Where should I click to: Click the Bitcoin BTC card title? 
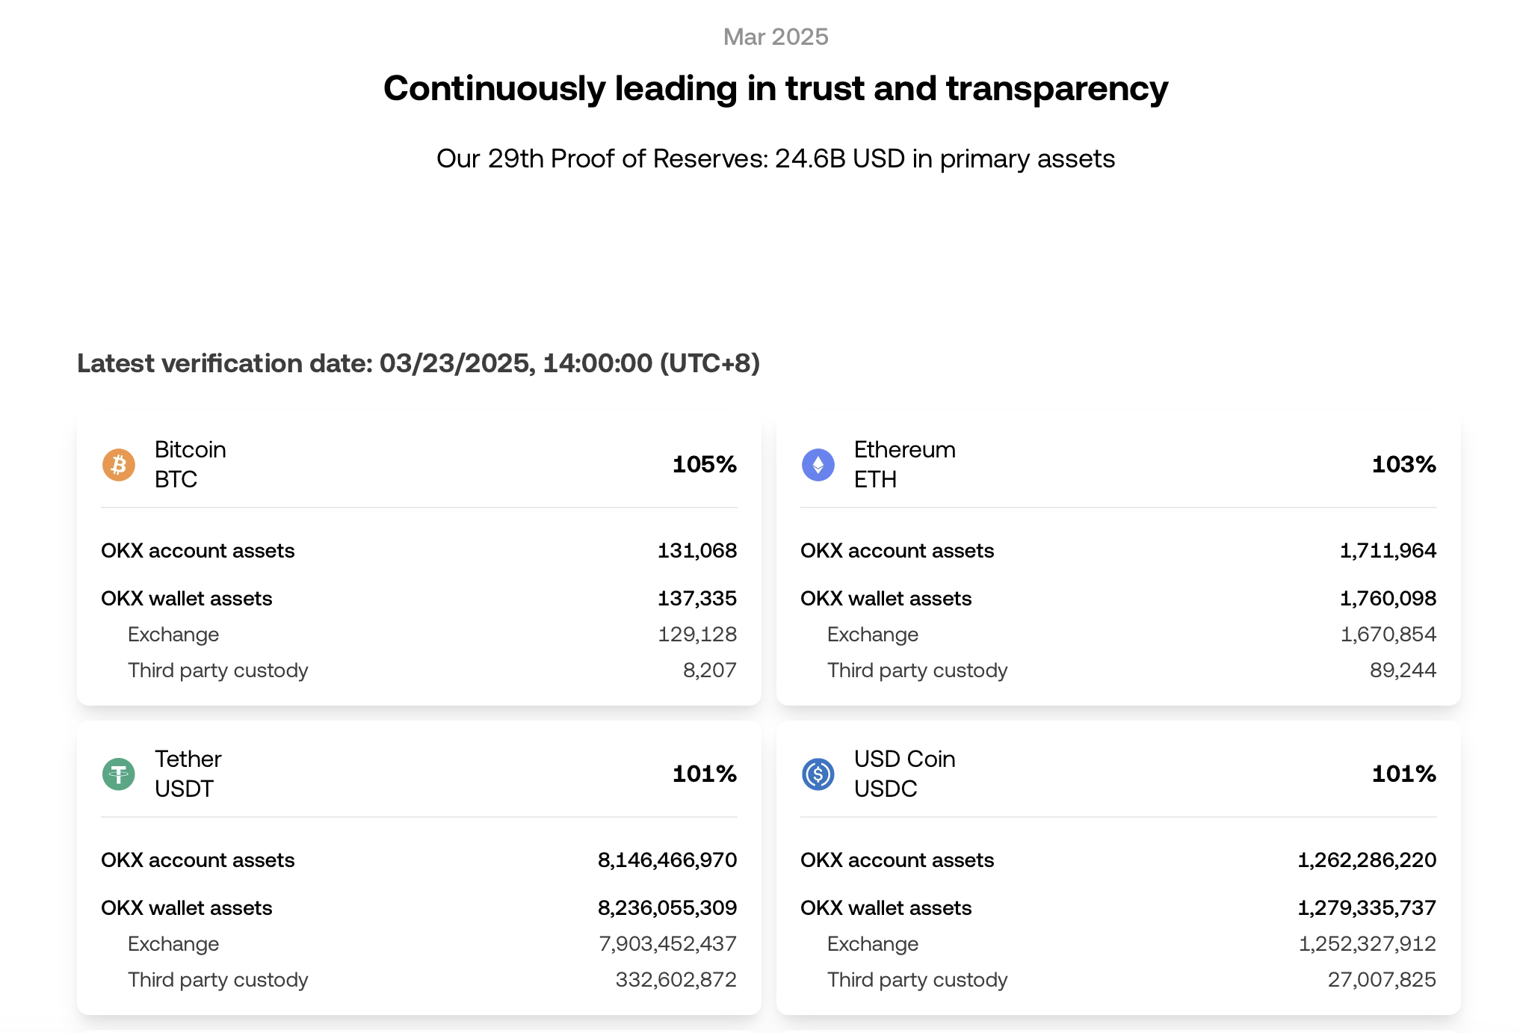(190, 464)
